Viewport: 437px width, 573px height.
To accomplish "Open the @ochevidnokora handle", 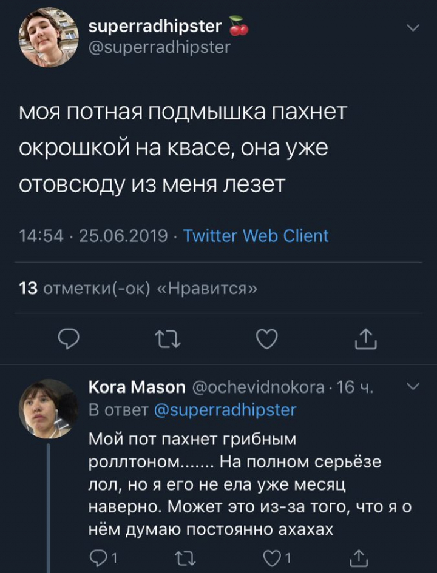I will pos(258,387).
